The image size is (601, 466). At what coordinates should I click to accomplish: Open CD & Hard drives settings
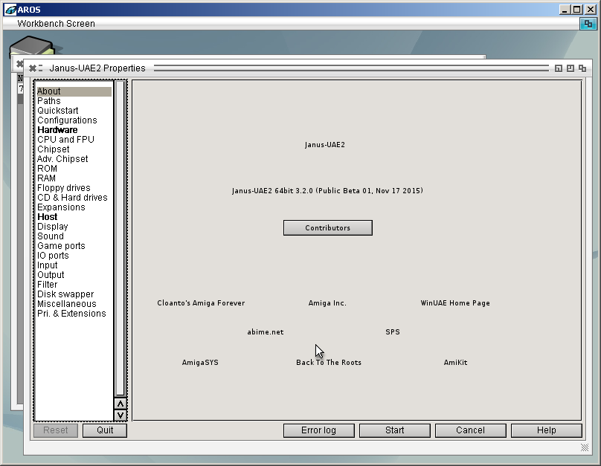pyautogui.click(x=74, y=198)
